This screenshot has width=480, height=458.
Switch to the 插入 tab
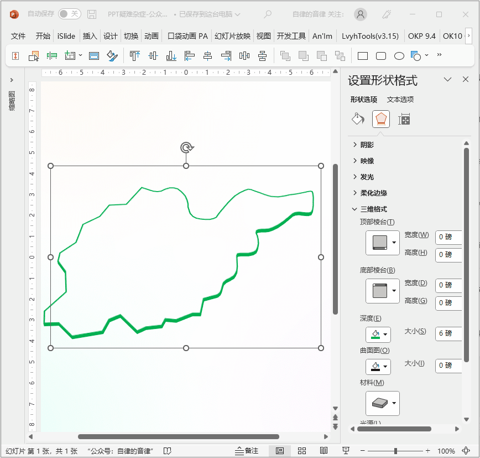coord(90,36)
